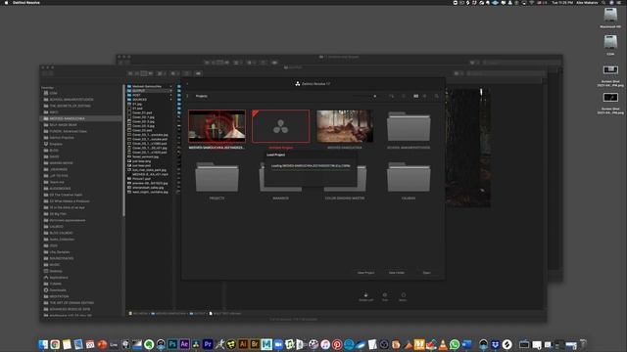This screenshot has width=627, height=352.
Task: Click the Open button in Project Manager
Action: click(427, 273)
